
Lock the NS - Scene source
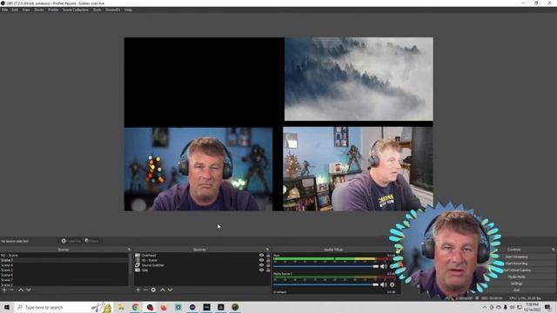click(268, 260)
